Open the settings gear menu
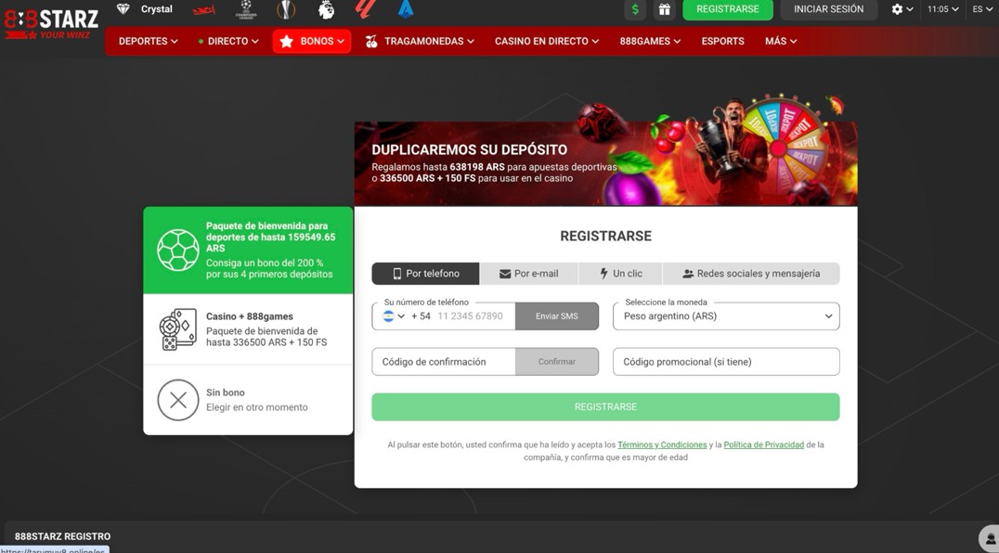This screenshot has height=553, width=999. point(902,9)
